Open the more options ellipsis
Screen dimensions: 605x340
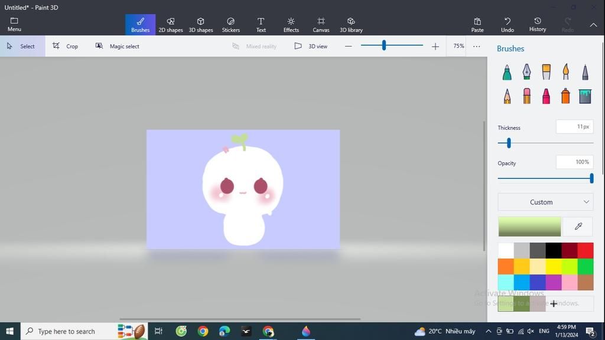click(477, 46)
